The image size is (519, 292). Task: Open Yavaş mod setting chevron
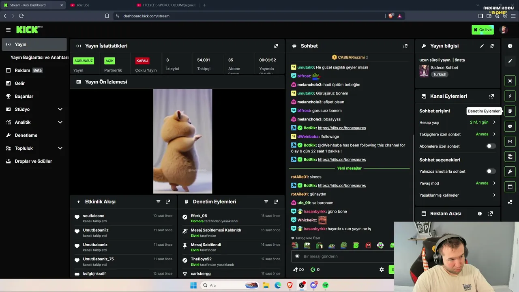(x=494, y=183)
